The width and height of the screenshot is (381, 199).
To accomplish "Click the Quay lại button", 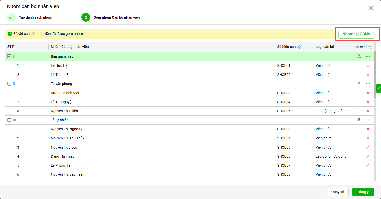I will pyautogui.click(x=337, y=192).
